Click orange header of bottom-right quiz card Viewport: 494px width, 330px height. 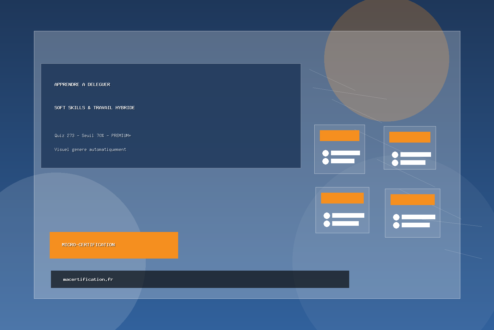coord(412,199)
